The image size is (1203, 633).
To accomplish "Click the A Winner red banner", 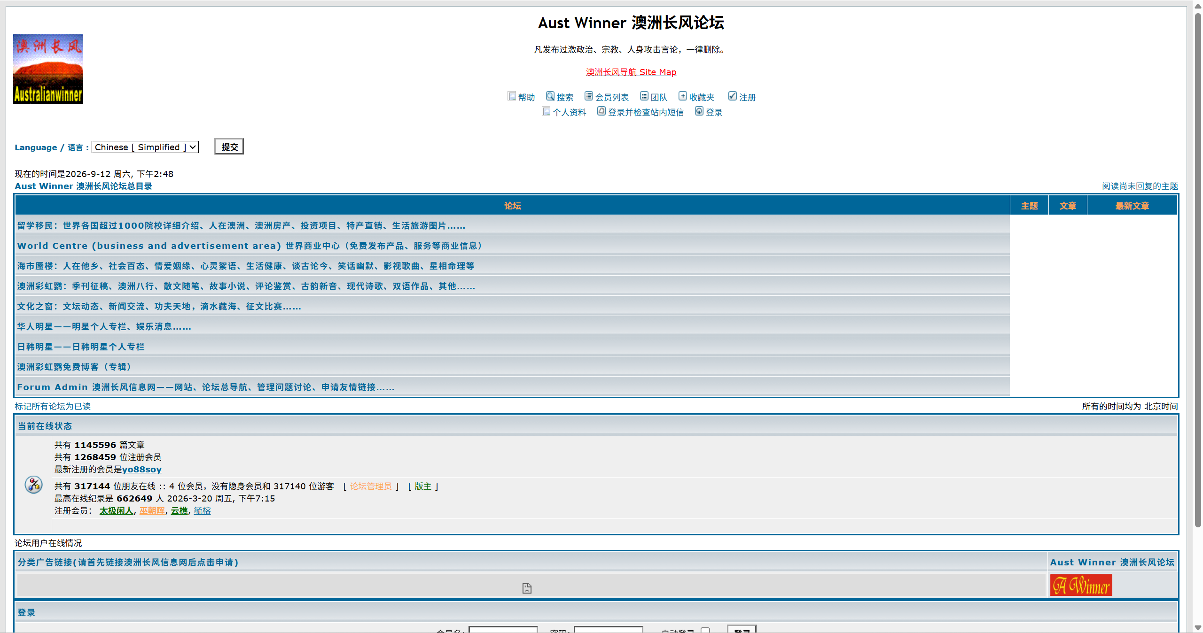I will coord(1081,585).
